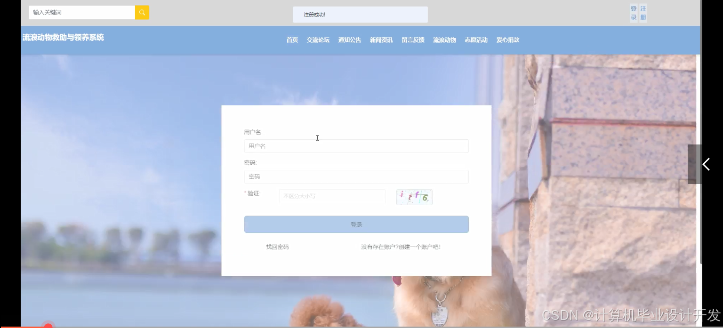Open the 登录 link at top right

pos(634,13)
